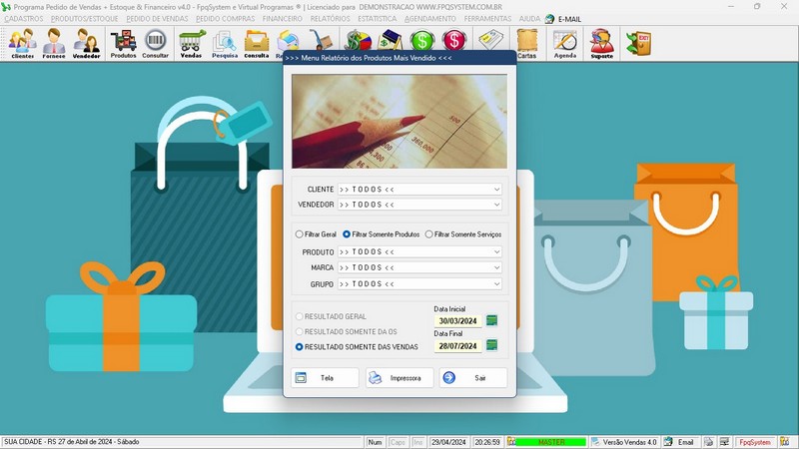Click the green MASTER status bar

(551, 442)
